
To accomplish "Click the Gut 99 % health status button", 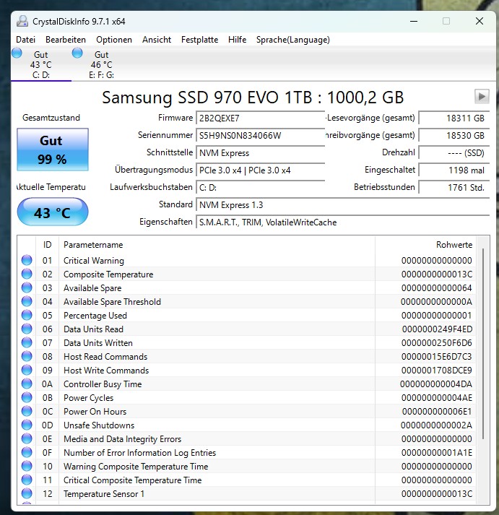I will click(53, 150).
